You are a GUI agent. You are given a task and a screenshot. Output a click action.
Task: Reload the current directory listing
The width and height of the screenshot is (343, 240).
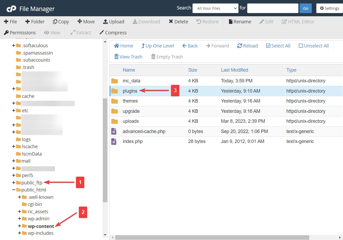click(247, 46)
